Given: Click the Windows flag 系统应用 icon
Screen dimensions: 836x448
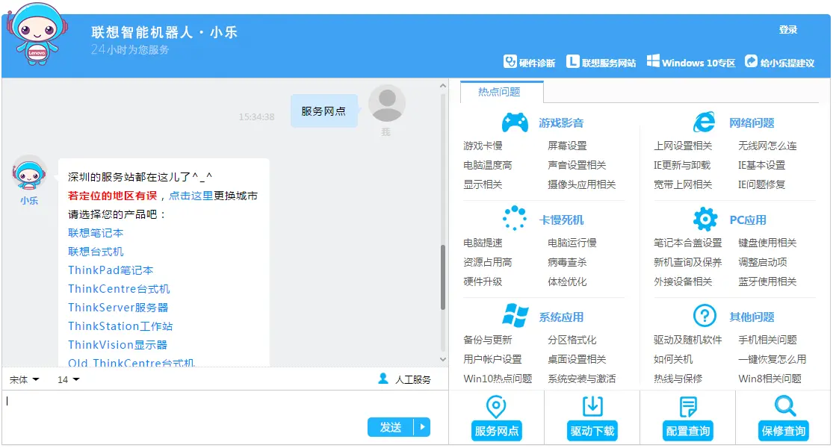Looking at the screenshot, I should [x=515, y=315].
